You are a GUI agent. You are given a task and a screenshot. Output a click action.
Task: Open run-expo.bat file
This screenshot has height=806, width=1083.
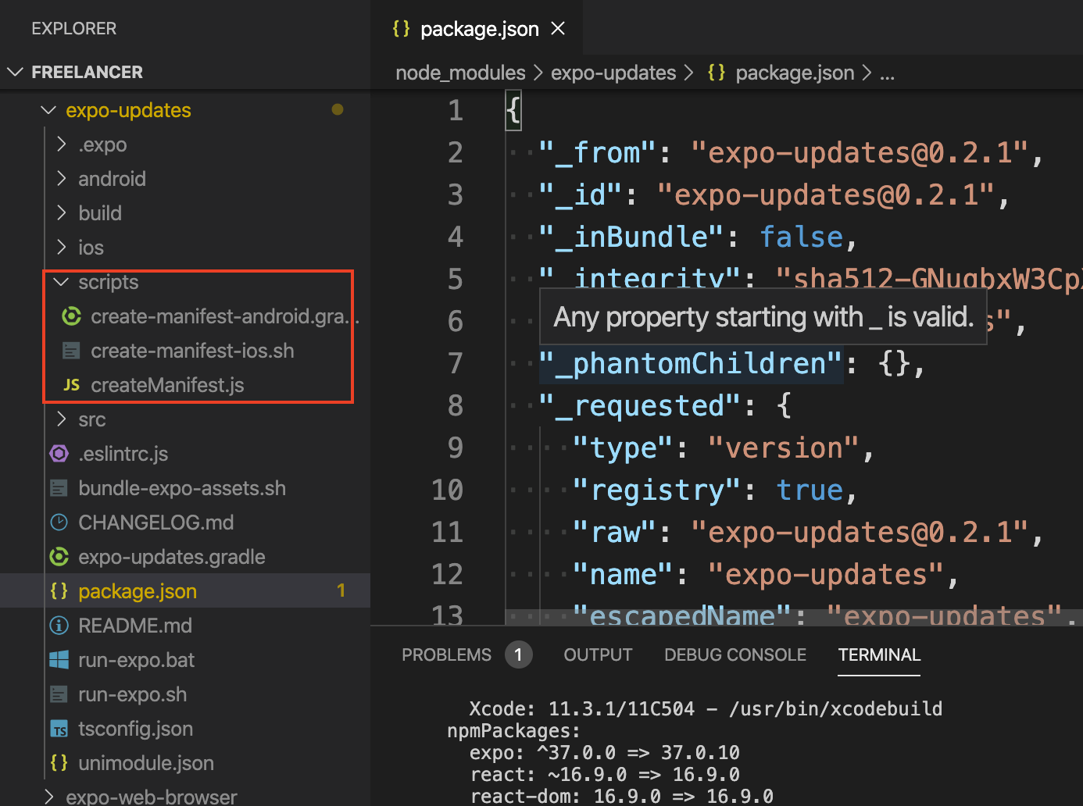coord(136,660)
